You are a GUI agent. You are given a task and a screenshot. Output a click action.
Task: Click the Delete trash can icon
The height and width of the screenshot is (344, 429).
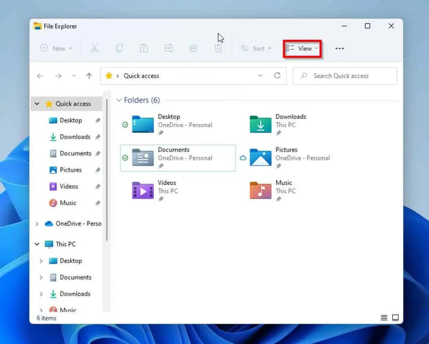pyautogui.click(x=218, y=49)
